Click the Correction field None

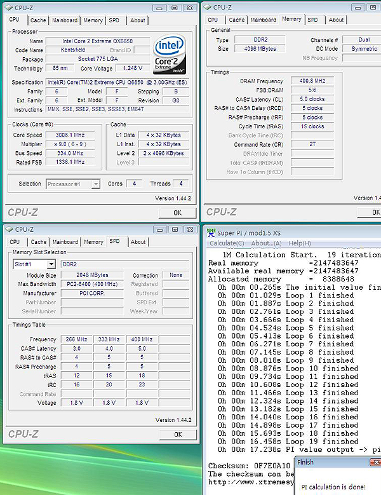click(176, 275)
